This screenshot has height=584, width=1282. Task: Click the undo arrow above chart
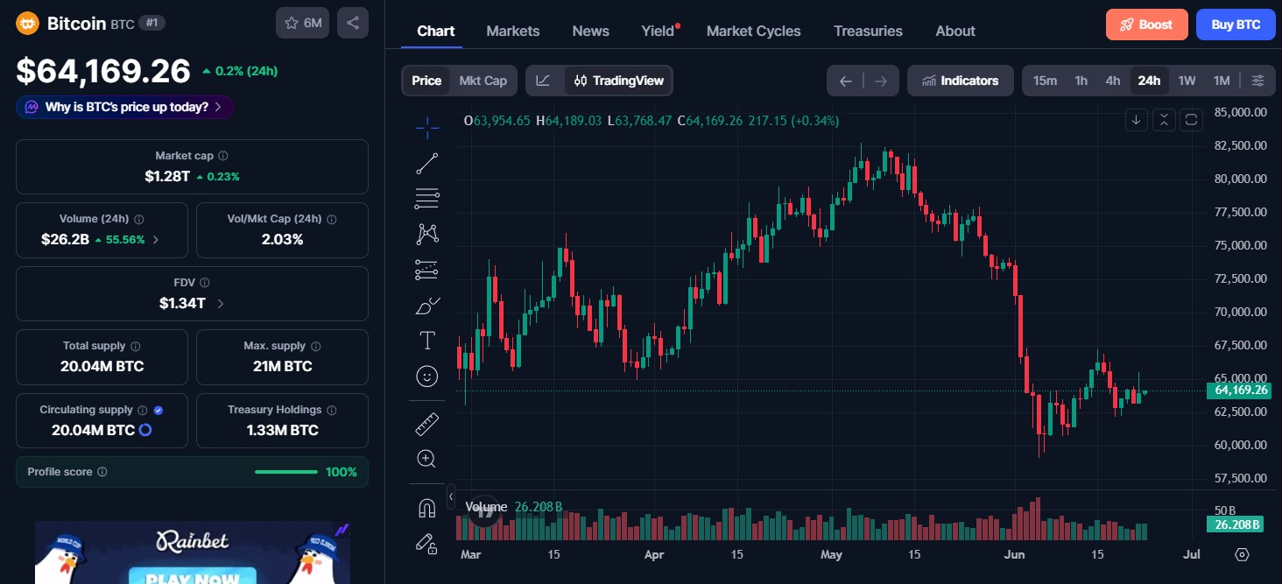[x=845, y=81]
